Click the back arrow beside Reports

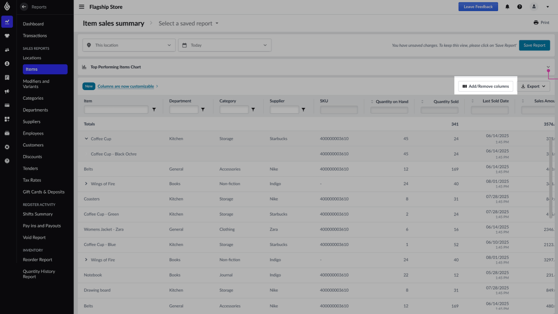24,7
